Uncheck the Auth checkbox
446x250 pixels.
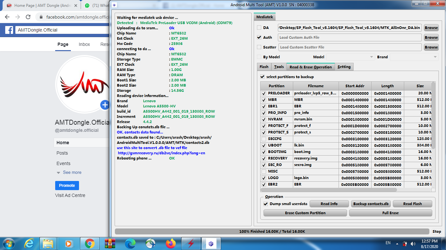click(259, 37)
